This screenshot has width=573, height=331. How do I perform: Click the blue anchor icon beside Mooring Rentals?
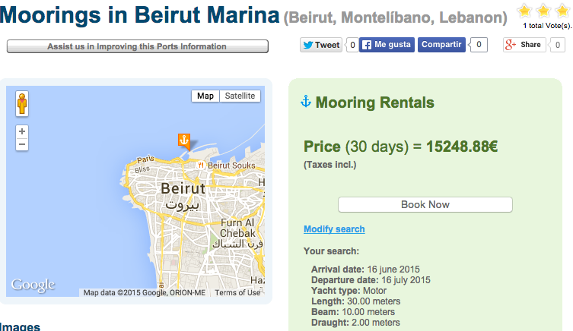point(307,102)
